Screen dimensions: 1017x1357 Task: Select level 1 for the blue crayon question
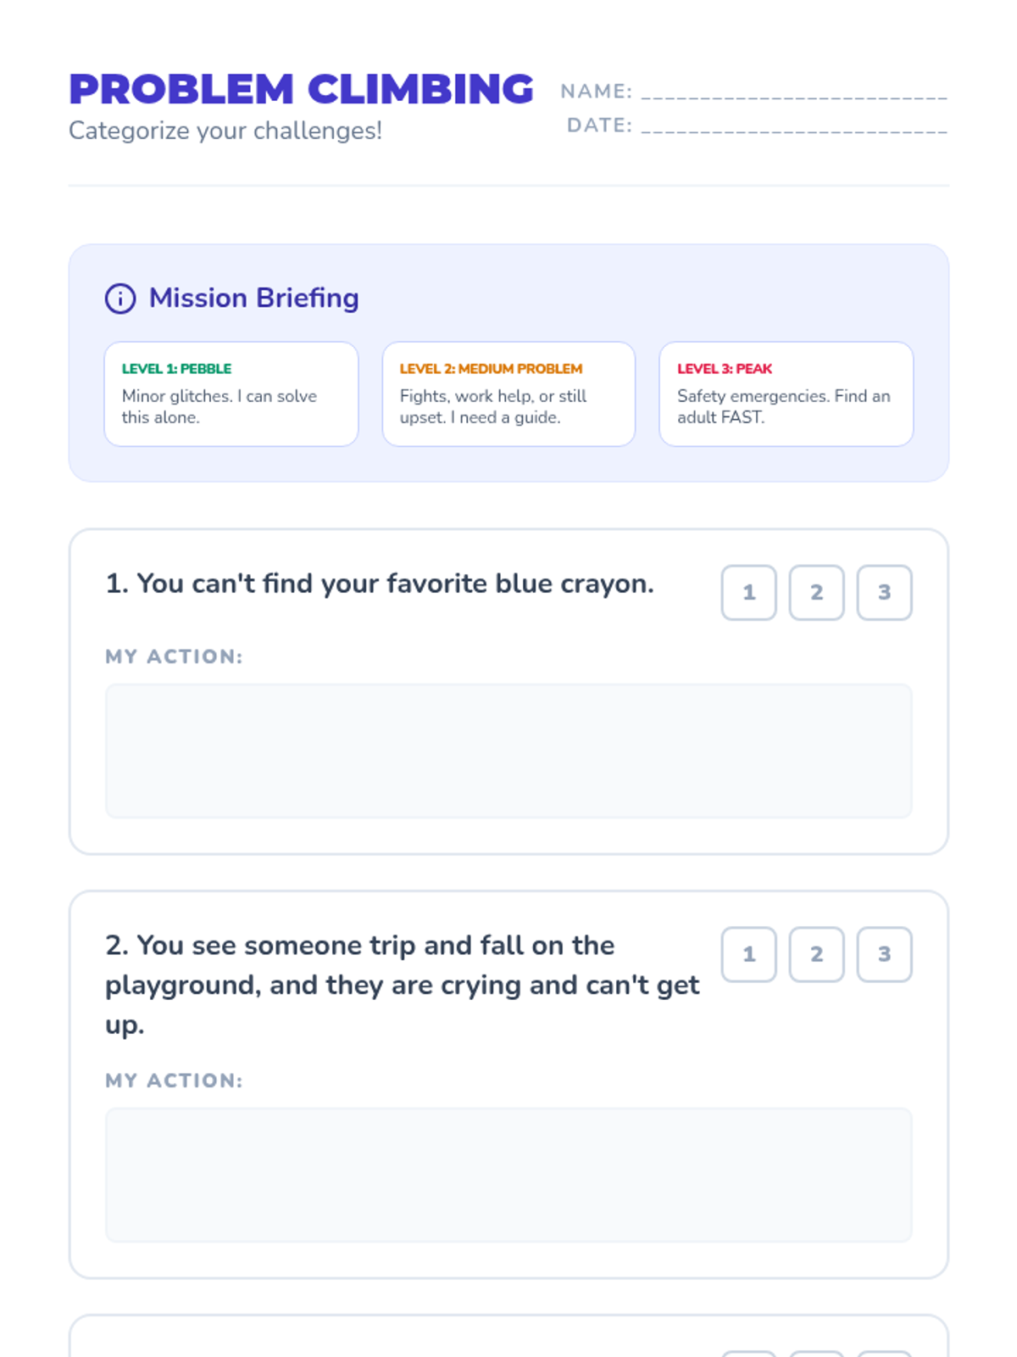pyautogui.click(x=749, y=593)
